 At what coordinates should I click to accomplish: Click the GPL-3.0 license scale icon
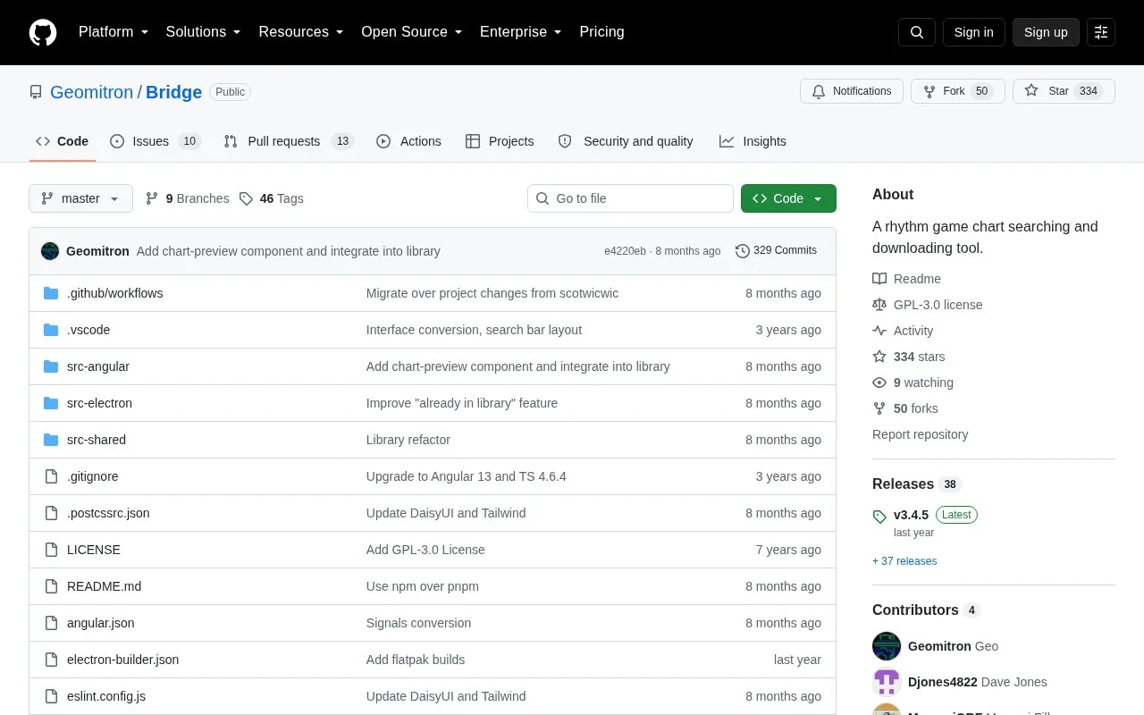[x=879, y=305]
